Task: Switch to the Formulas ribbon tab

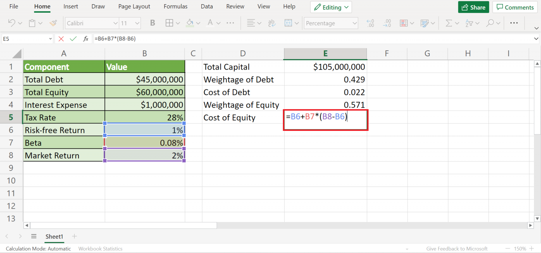Action: [x=175, y=7]
